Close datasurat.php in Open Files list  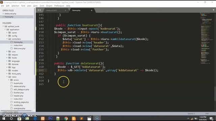pyautogui.click(x=3, y=13)
